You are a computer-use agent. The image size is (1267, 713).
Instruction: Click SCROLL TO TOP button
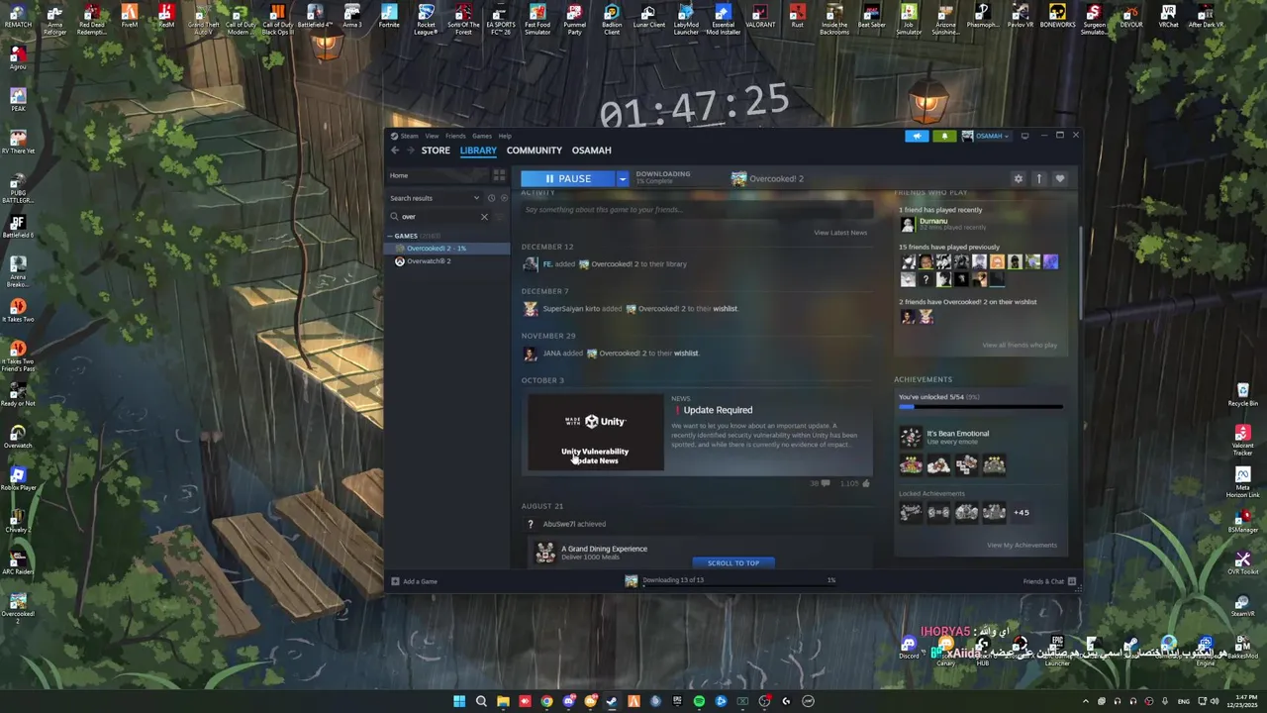point(733,562)
